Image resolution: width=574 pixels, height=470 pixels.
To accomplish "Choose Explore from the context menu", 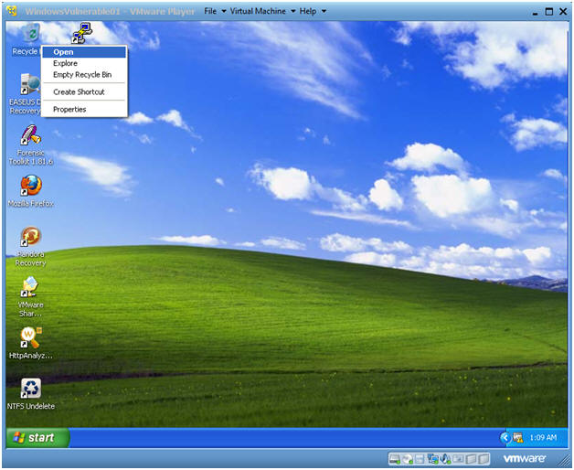I will [x=84, y=63].
